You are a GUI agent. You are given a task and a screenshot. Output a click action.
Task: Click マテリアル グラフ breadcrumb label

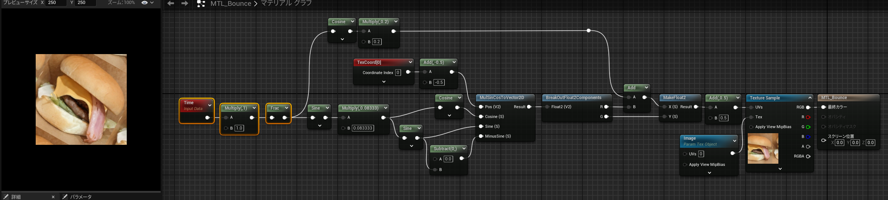point(286,4)
